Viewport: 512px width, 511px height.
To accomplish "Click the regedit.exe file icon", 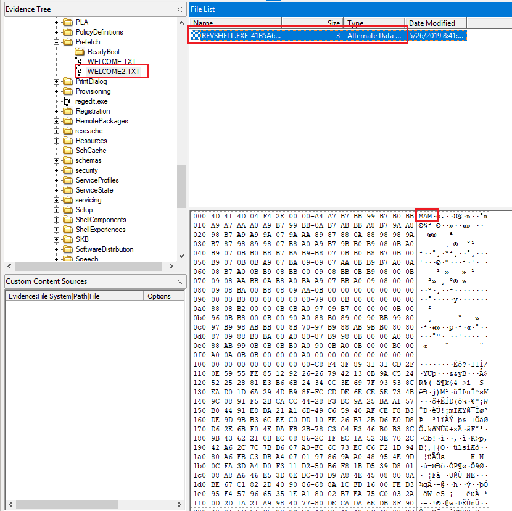I will coord(67,101).
